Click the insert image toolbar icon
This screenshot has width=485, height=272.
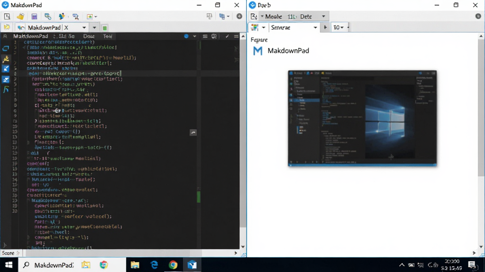(x=90, y=17)
